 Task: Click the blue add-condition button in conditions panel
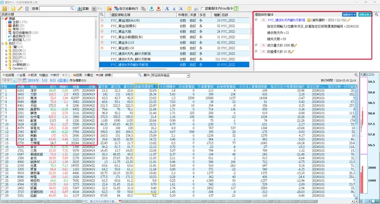coord(349,14)
